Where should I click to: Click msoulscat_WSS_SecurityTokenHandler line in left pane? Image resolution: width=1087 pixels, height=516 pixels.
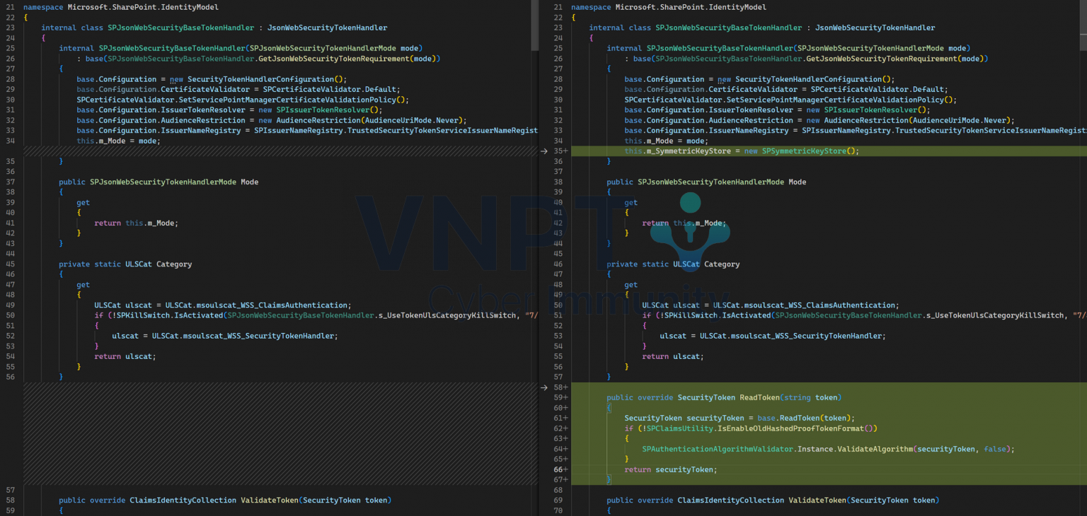click(224, 336)
